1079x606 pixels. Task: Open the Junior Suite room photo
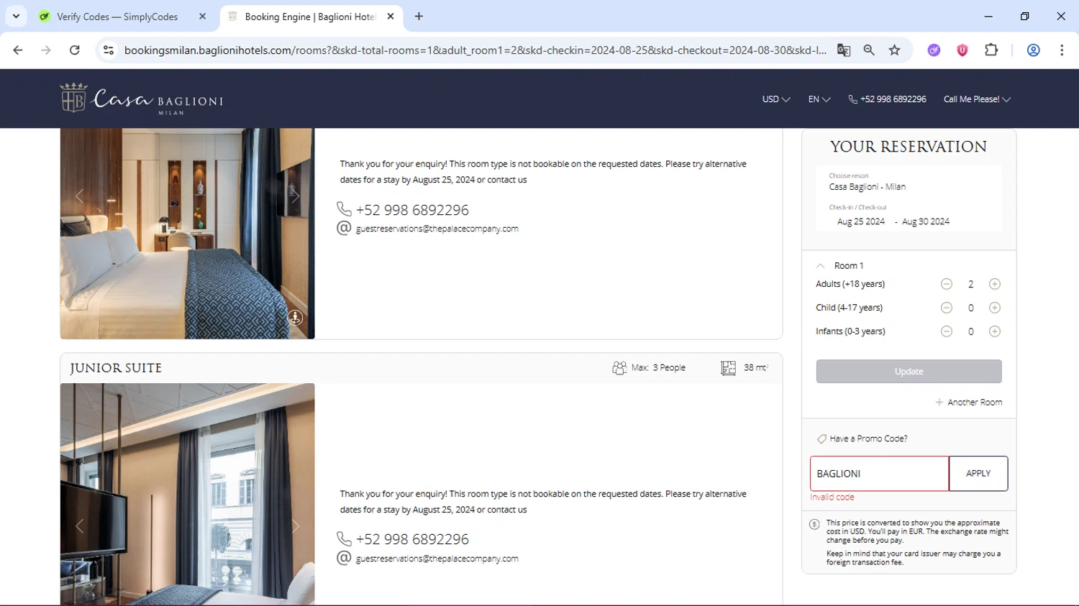tap(187, 494)
